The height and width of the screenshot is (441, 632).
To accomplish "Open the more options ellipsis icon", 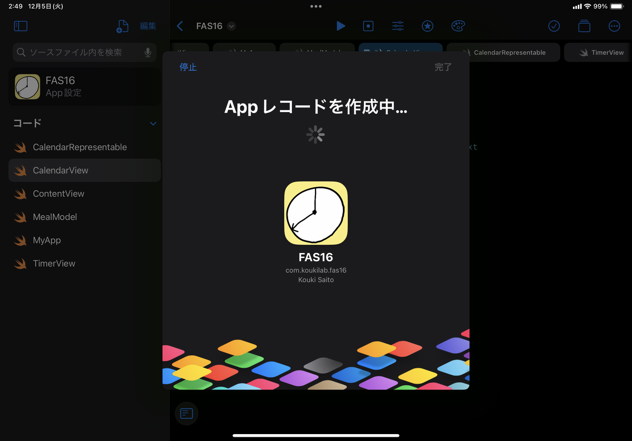I will [614, 26].
